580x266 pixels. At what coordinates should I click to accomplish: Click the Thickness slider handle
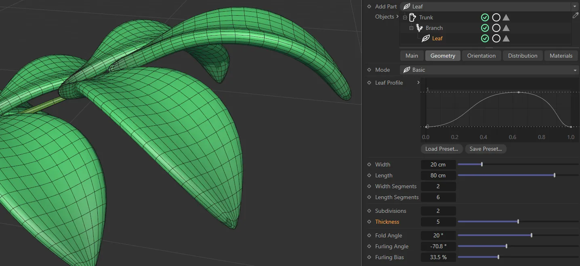click(517, 221)
